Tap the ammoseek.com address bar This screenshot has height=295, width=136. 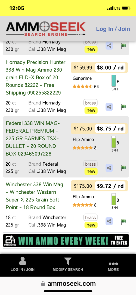68,284
